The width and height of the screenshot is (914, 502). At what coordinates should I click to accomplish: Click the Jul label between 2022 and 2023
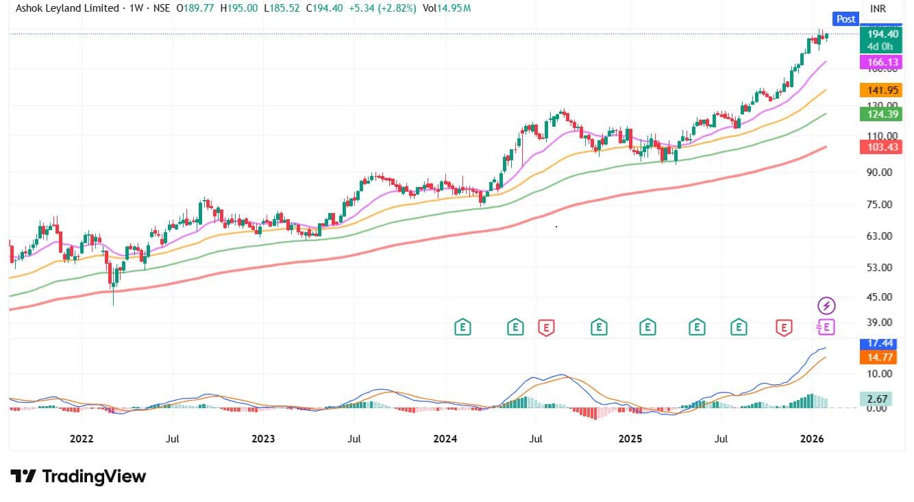pyautogui.click(x=172, y=438)
